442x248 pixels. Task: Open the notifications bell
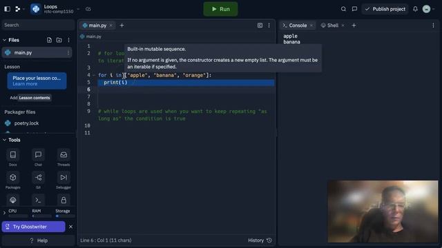416,9
